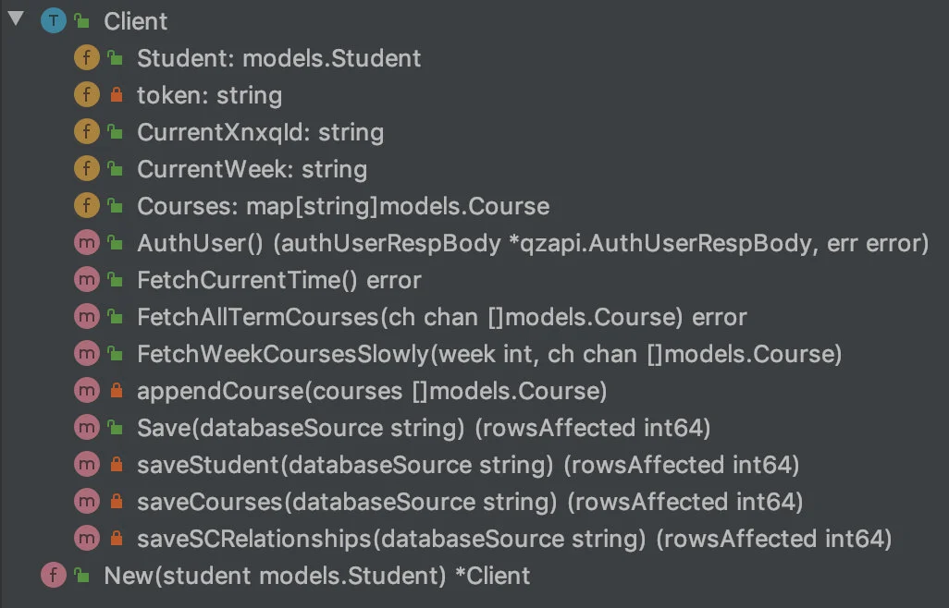This screenshot has height=608, width=949.
Task: Select the saveStudent method entry
Action: point(468,465)
